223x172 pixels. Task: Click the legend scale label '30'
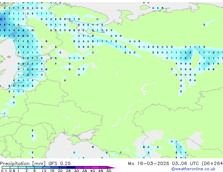click(76, 171)
